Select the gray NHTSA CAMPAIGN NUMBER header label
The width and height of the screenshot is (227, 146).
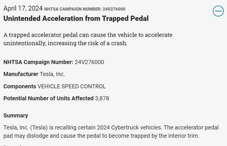tap(73, 9)
